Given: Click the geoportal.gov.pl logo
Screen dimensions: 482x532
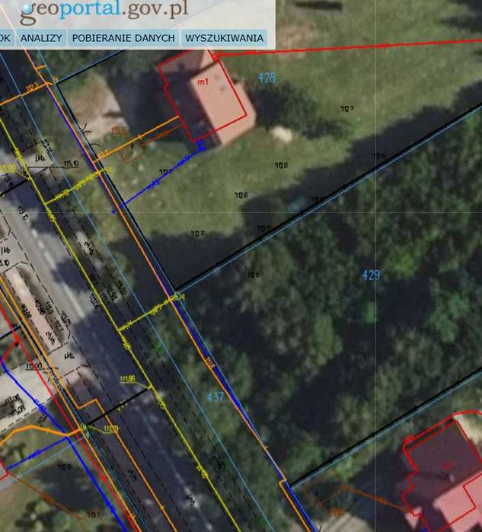Looking at the screenshot, I should pyautogui.click(x=104, y=11).
